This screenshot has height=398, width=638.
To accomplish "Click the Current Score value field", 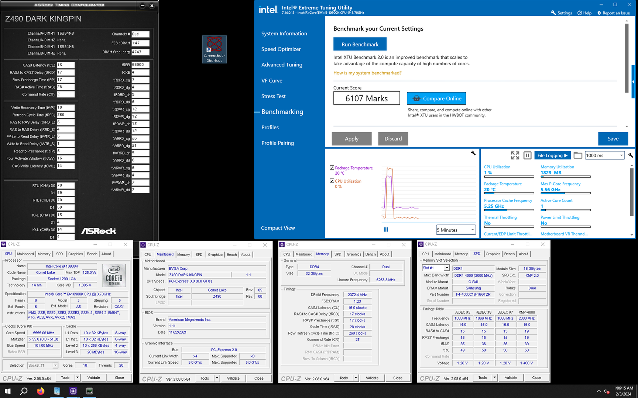I will coord(367,98).
